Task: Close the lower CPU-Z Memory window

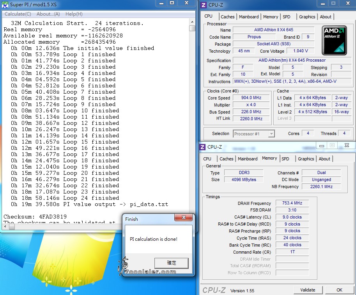Action: tap(347, 146)
